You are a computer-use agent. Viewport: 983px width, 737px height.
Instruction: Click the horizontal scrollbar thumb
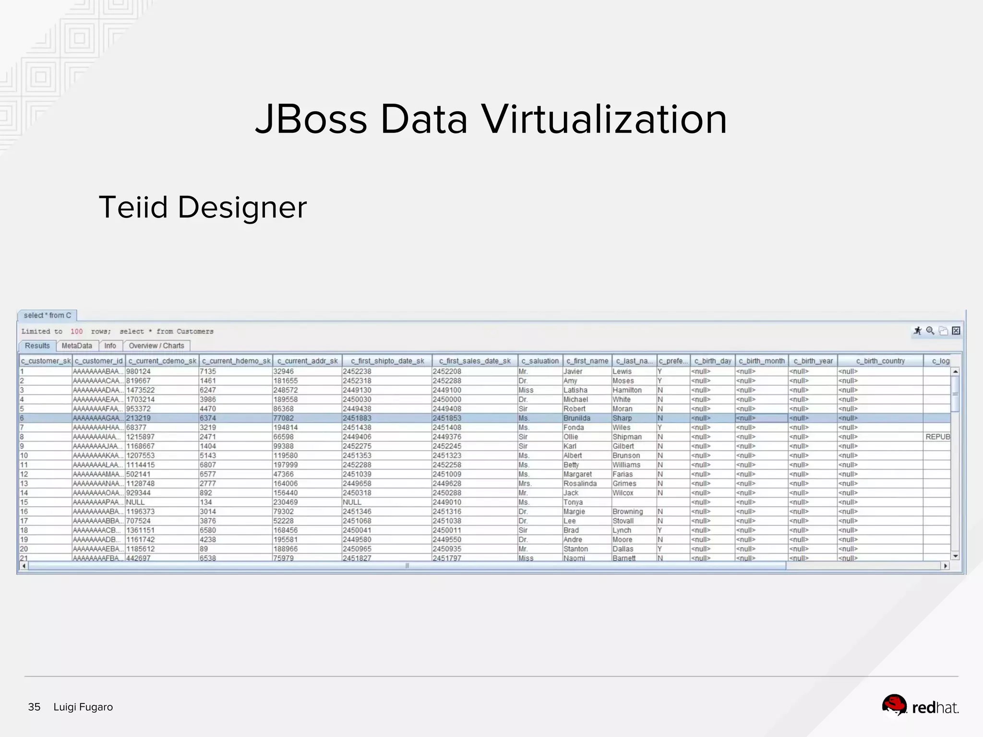tap(407, 566)
